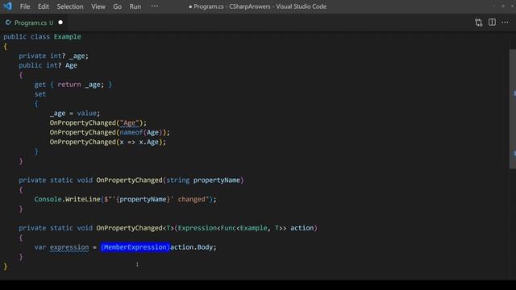Click 'Console' in the WriteLine statement

48,199
